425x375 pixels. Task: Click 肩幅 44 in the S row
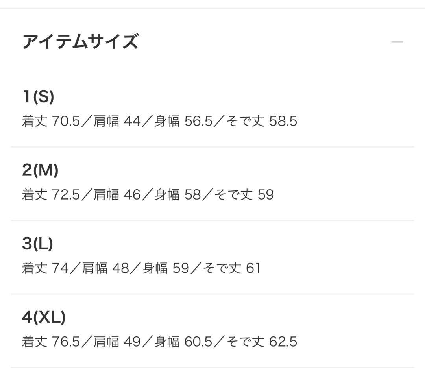[117, 121]
